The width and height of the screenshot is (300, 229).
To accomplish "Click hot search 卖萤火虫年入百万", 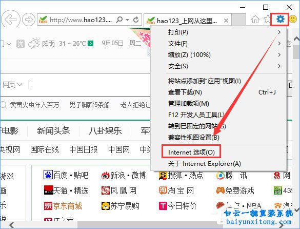I will point(35,105).
